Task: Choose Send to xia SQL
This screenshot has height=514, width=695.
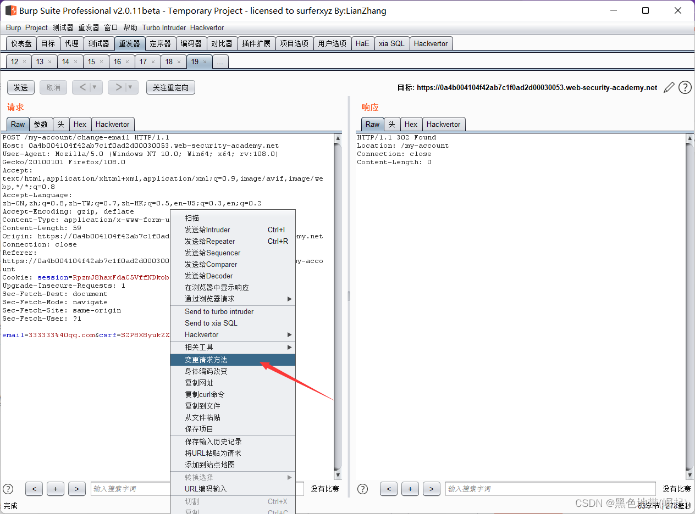Action: (x=233, y=323)
